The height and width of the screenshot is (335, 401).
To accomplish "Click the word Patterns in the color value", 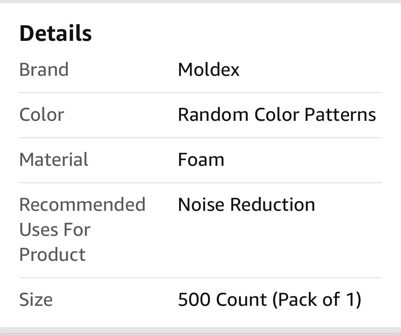I will coord(340,115).
